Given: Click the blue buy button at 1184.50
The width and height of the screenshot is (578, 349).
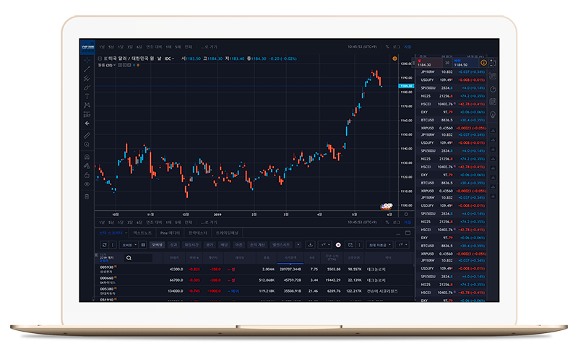Looking at the screenshot, I should coord(465,63).
